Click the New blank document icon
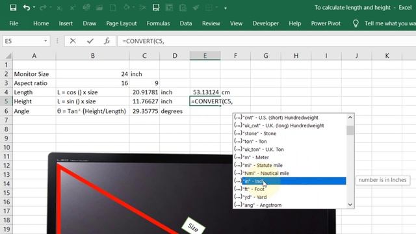Image resolution: width=416 pixels, height=234 pixels. (112, 8)
